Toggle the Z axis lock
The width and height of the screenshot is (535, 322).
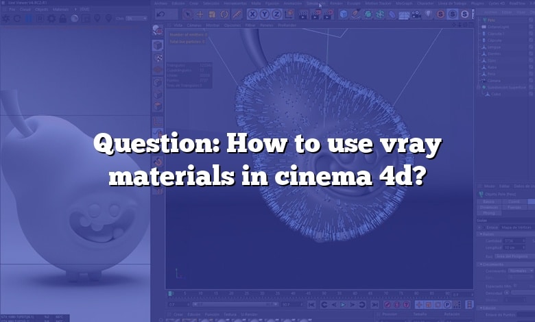pyautogui.click(x=276, y=14)
